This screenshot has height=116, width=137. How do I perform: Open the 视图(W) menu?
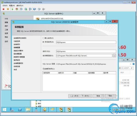[x=12, y=5]
